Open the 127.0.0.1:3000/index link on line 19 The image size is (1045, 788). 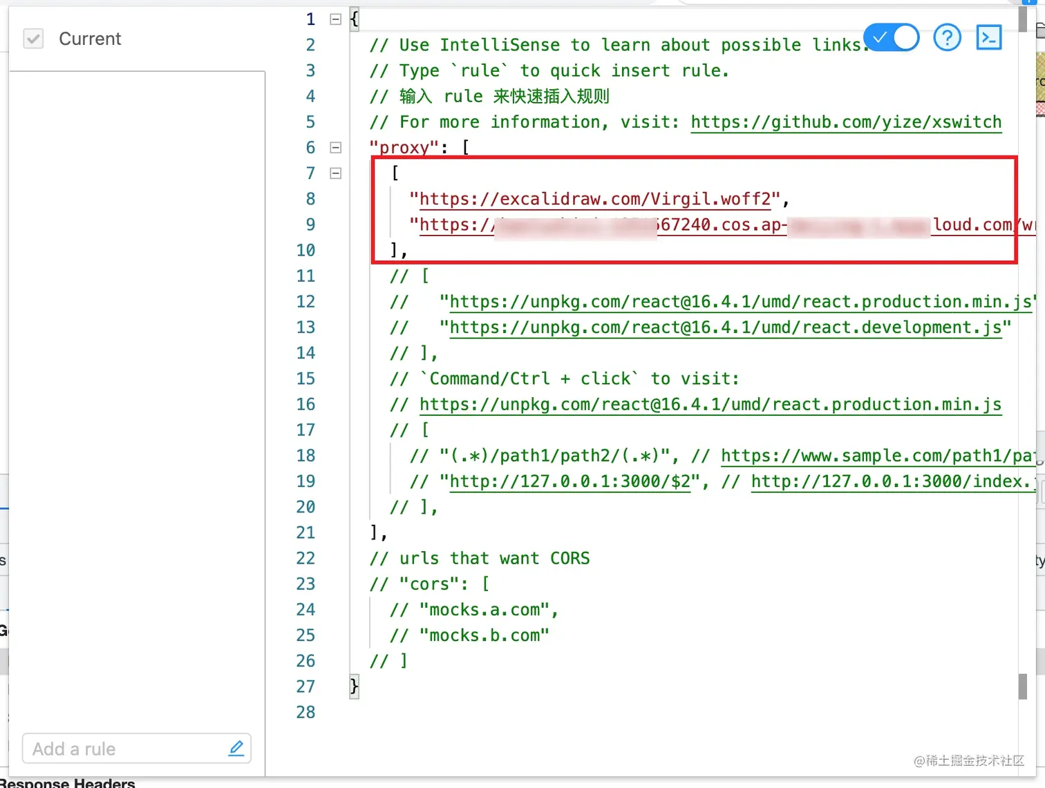click(893, 481)
